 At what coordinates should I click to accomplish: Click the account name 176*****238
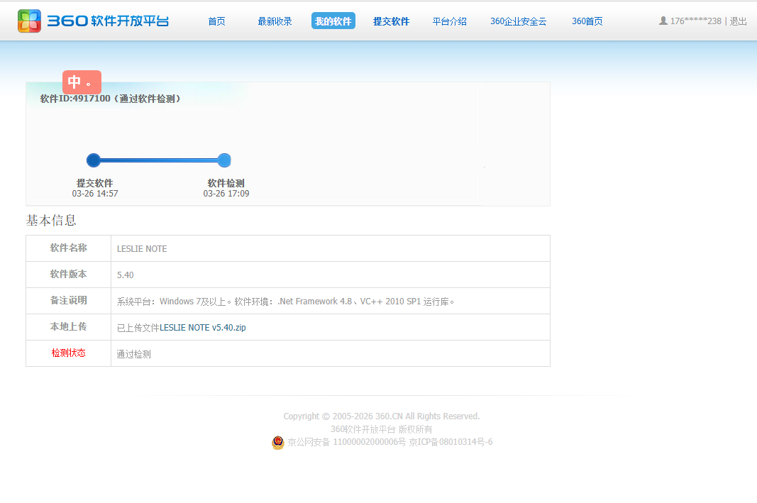[695, 21]
